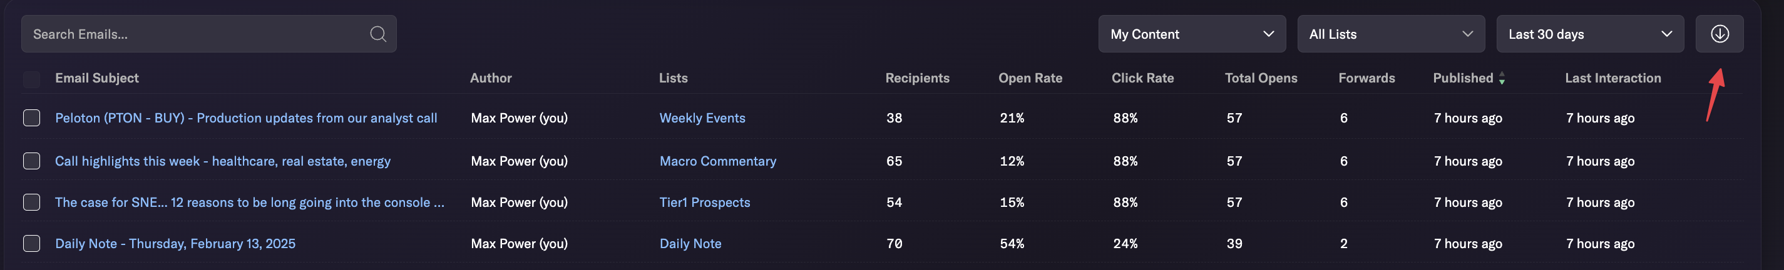Toggle the Published column sort arrows
Image resolution: width=1784 pixels, height=270 pixels.
[1502, 78]
